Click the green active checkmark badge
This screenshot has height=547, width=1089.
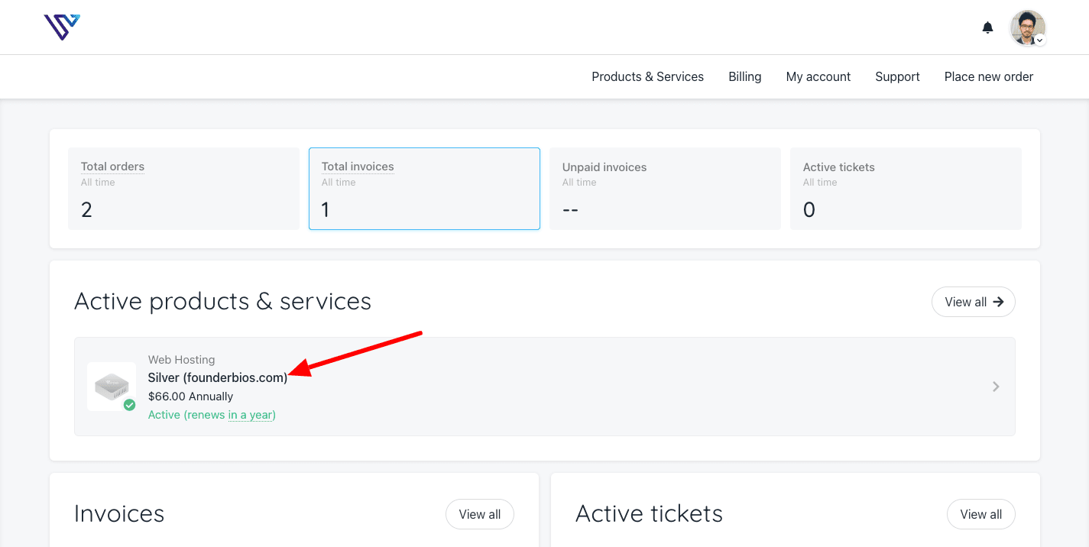coord(129,405)
